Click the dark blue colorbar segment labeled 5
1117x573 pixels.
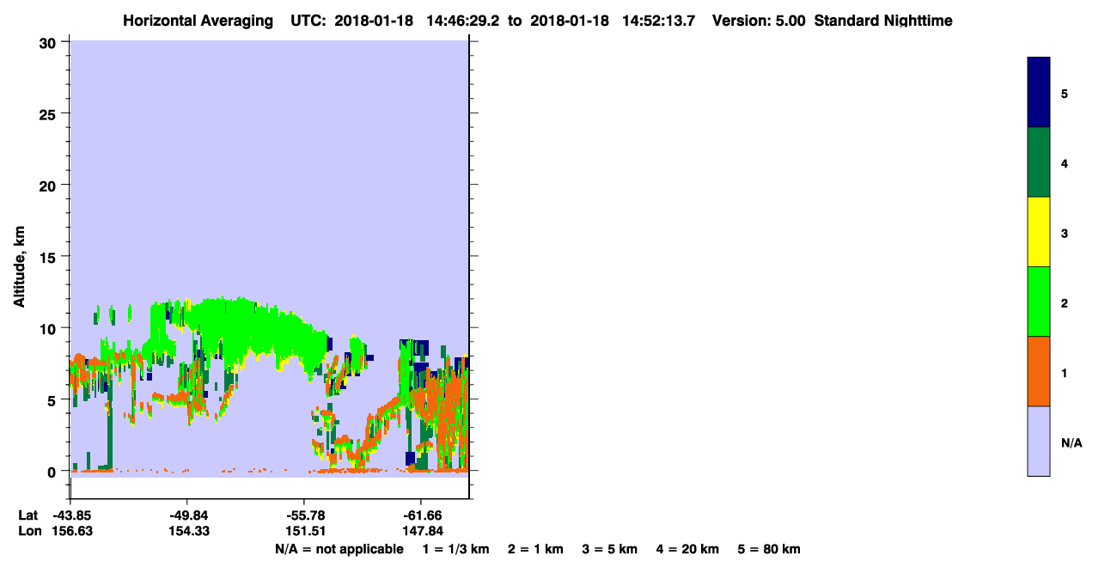1039,93
